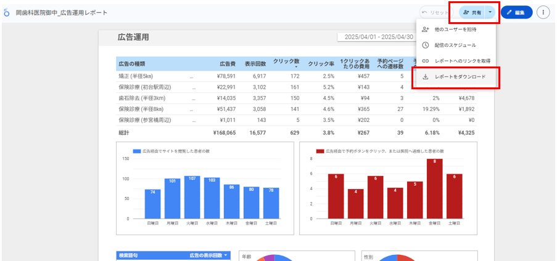Viewport: 557px width, 261px height.
Task: Click the 表示回数 column header
Action: pyautogui.click(x=255, y=63)
